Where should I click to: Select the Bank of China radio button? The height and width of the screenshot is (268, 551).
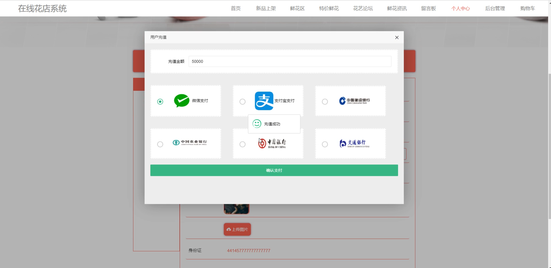tap(243, 144)
